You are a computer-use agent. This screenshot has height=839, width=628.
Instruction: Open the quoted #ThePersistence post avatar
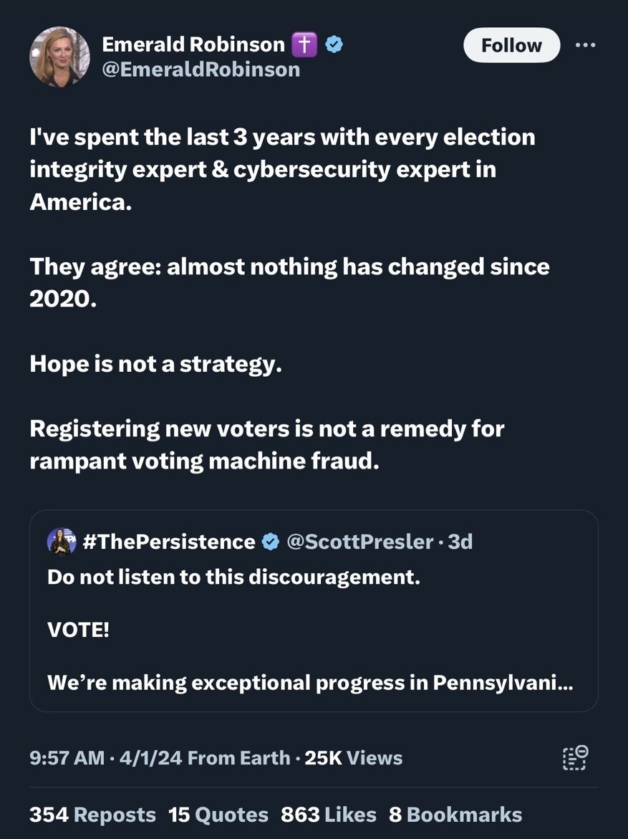(62, 541)
